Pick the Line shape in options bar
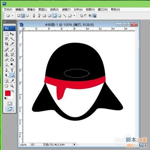 65,16
